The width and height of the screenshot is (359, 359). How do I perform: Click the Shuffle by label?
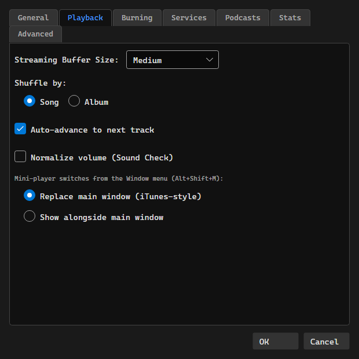(41, 83)
